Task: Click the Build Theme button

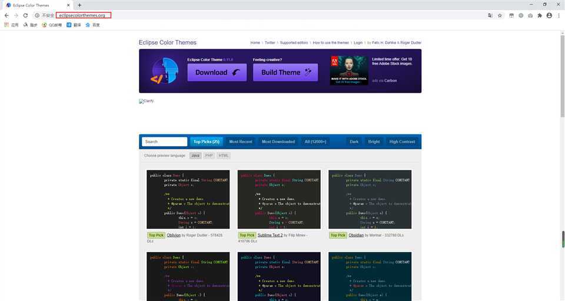Action: pyautogui.click(x=285, y=72)
